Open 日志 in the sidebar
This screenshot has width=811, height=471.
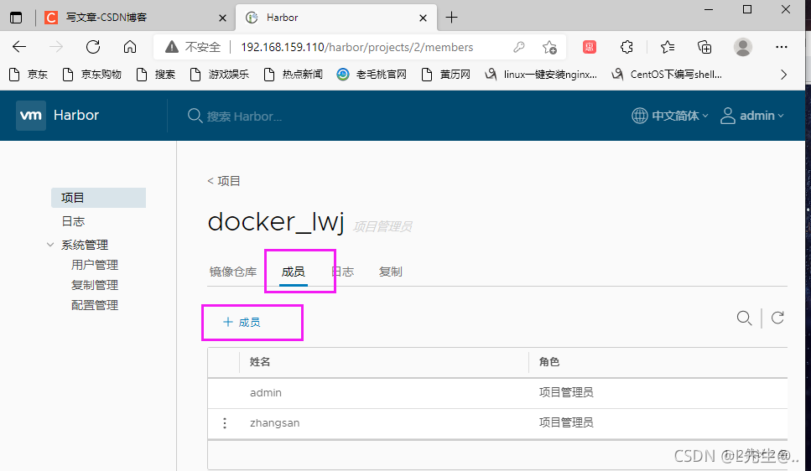73,221
